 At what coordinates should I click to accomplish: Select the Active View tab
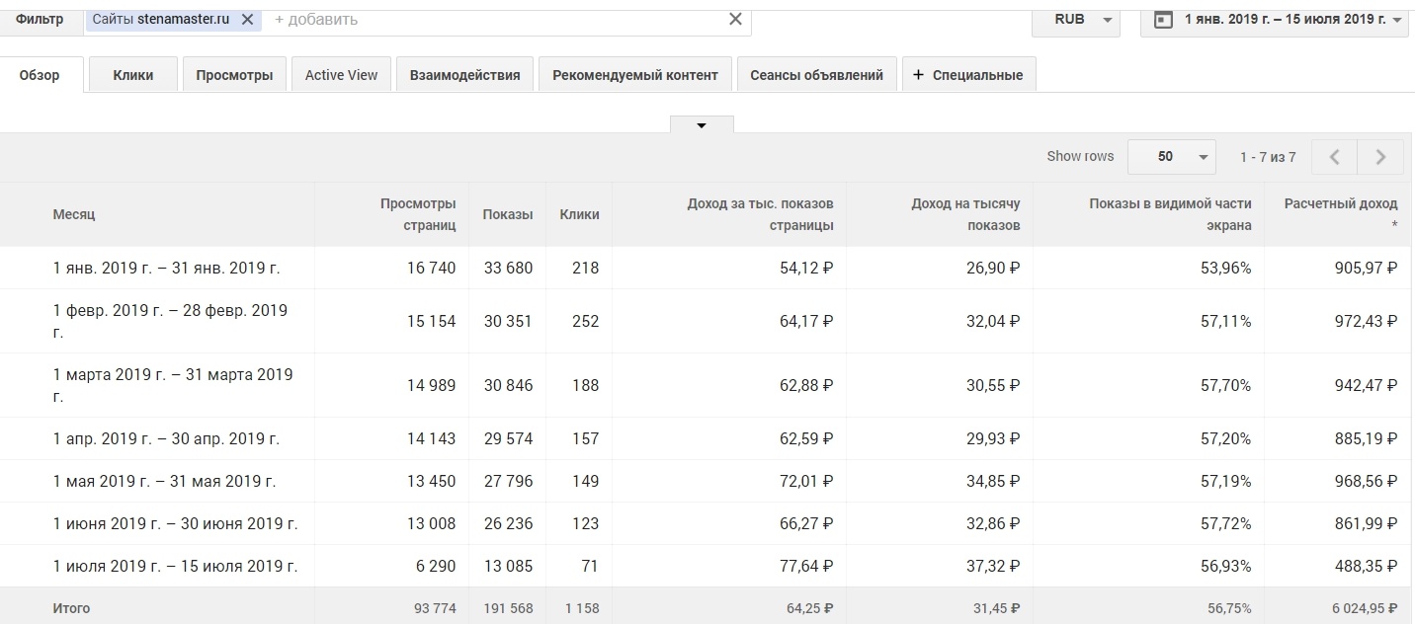341,75
